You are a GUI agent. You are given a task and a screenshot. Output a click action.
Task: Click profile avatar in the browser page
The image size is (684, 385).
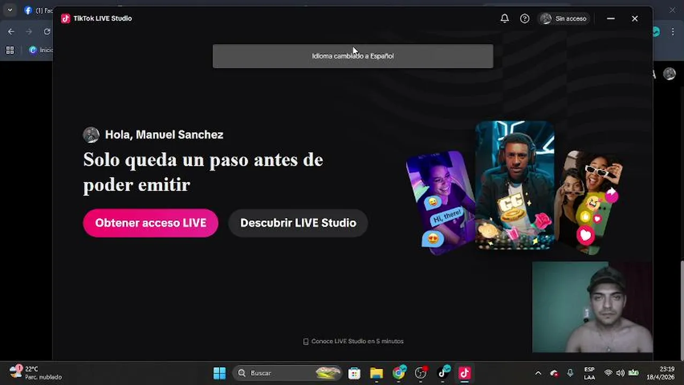[x=670, y=74]
